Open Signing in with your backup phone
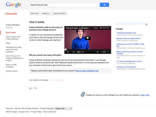This screenshot has height=117, width=156. tap(128, 38)
